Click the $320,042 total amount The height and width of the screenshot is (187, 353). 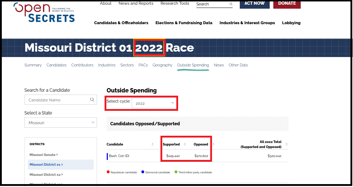pos(274,156)
